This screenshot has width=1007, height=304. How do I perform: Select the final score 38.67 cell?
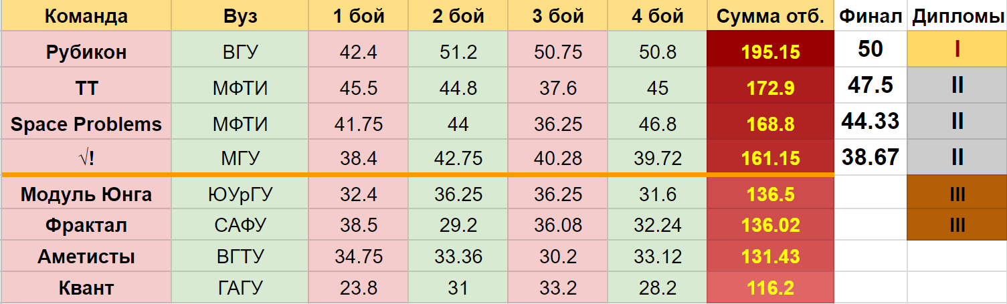pos(871,157)
